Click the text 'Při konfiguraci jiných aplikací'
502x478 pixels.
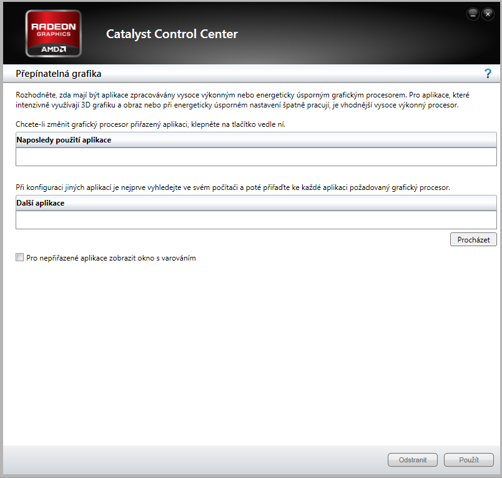pos(233,187)
